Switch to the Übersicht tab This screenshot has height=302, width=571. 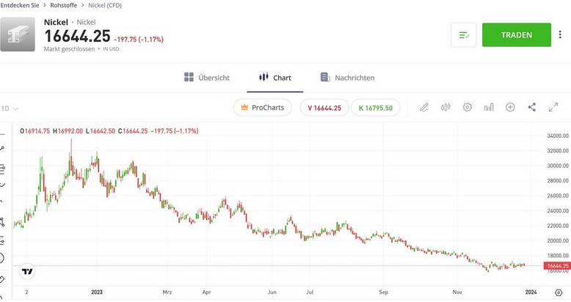coord(207,78)
